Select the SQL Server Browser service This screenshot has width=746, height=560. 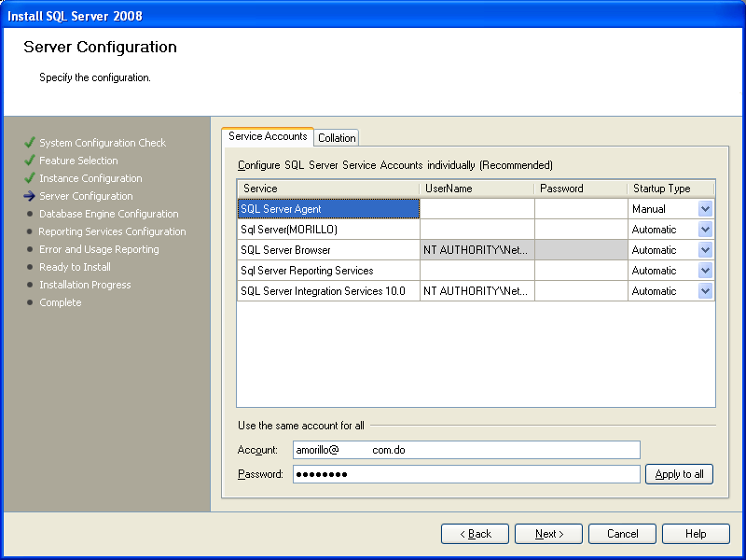[328, 250]
